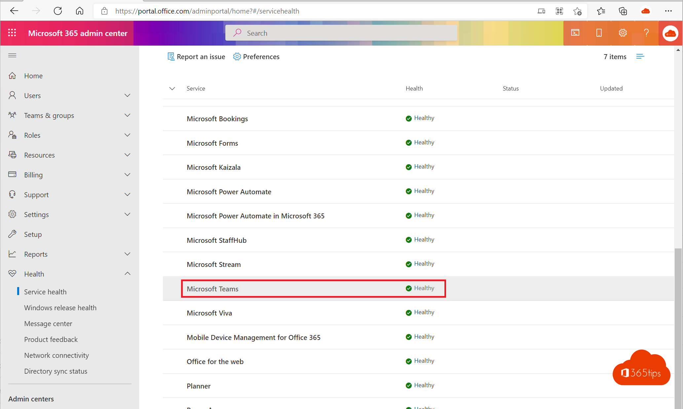Image resolution: width=683 pixels, height=409 pixels.
Task: Select the Service health menu item
Action: point(45,292)
